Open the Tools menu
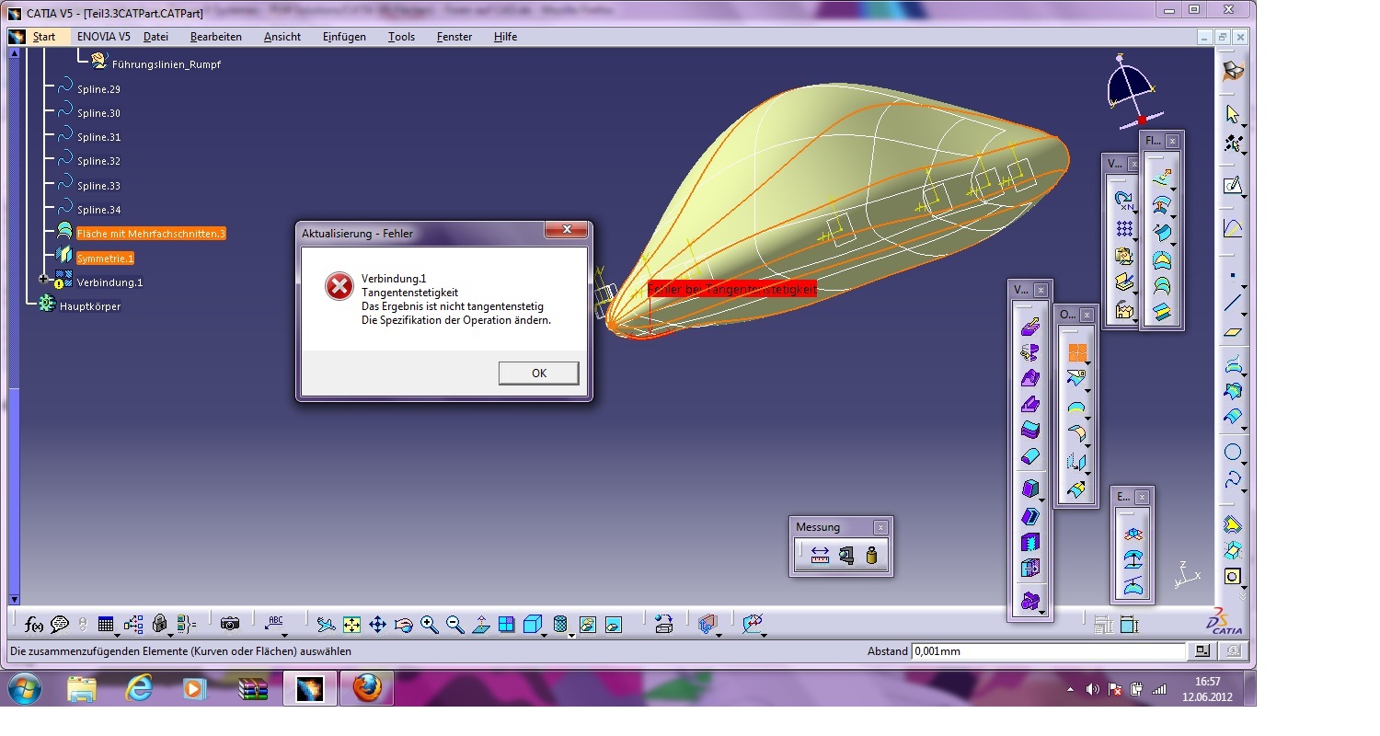The height and width of the screenshot is (736, 1380). [401, 37]
